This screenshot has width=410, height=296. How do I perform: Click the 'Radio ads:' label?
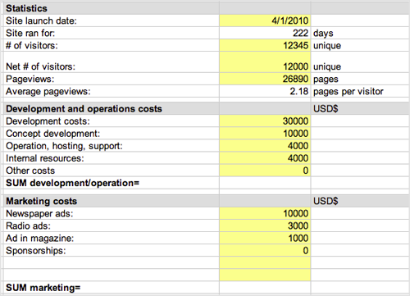[29, 225]
